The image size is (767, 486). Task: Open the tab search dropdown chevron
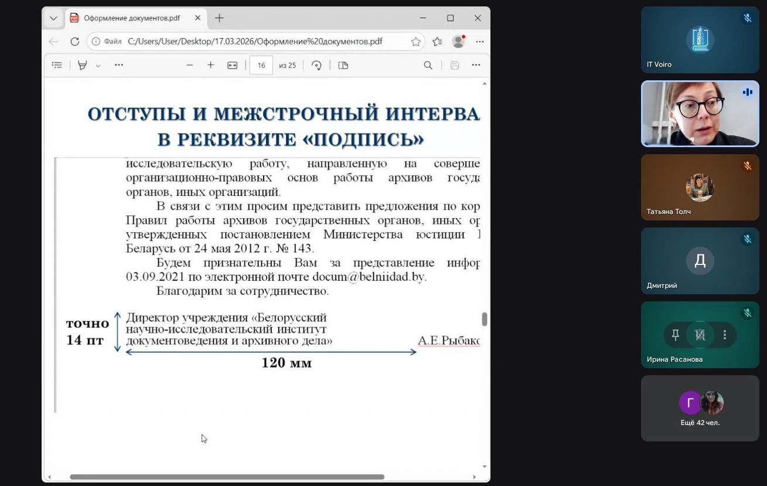coord(53,18)
